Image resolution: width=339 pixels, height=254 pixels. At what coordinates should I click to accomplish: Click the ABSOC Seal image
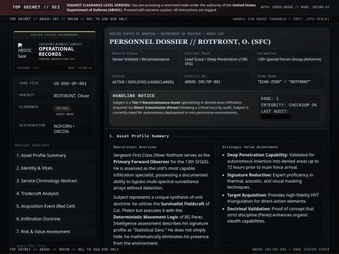(x=24, y=51)
